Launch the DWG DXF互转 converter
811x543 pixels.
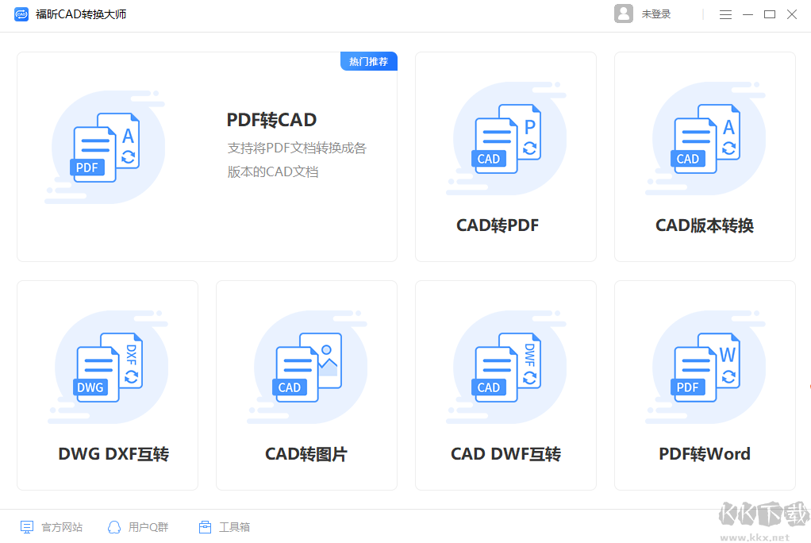(x=107, y=384)
